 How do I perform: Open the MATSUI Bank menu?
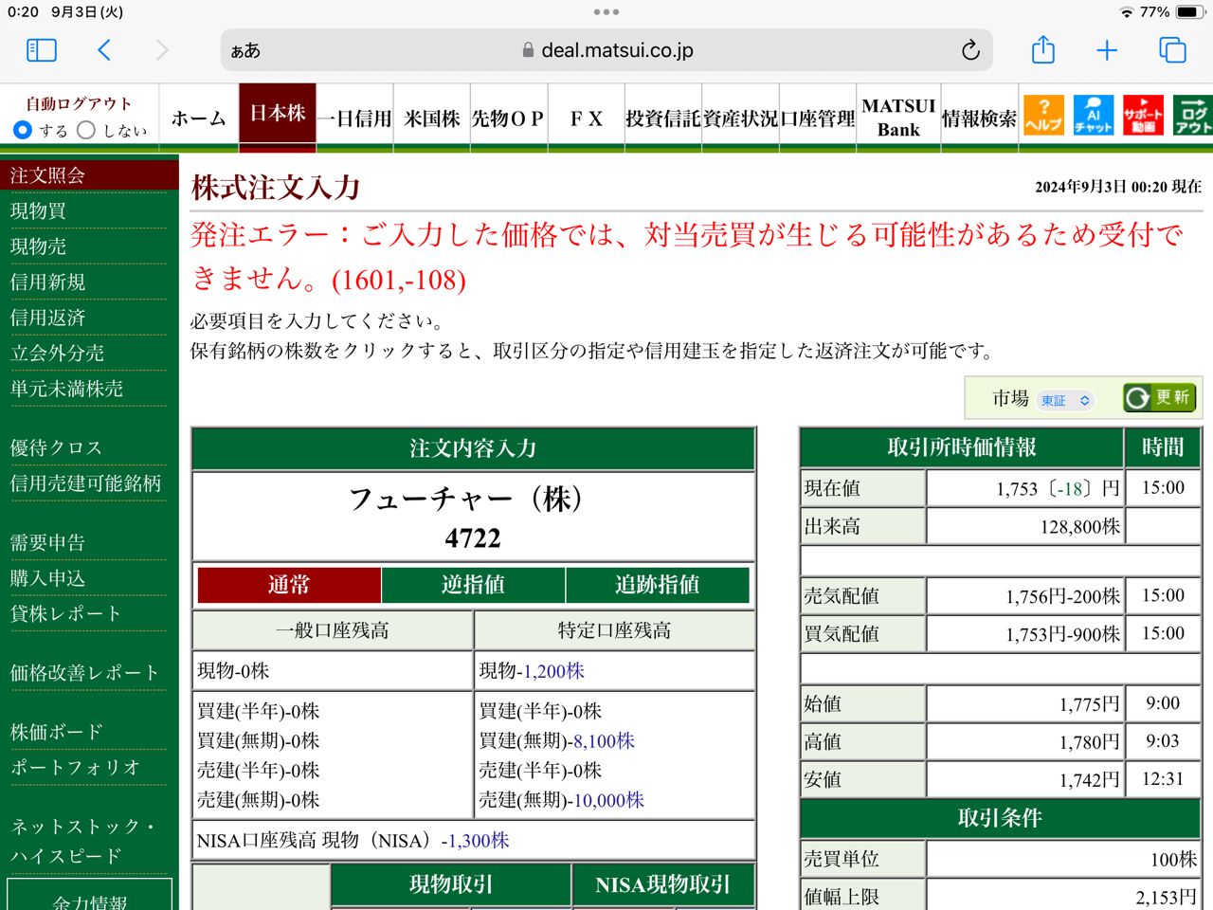(x=898, y=118)
